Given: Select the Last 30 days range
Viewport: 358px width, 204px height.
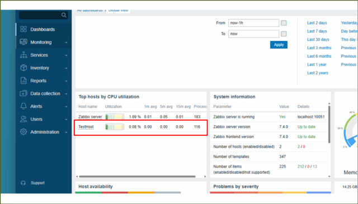Looking at the screenshot, I should coord(318,40).
